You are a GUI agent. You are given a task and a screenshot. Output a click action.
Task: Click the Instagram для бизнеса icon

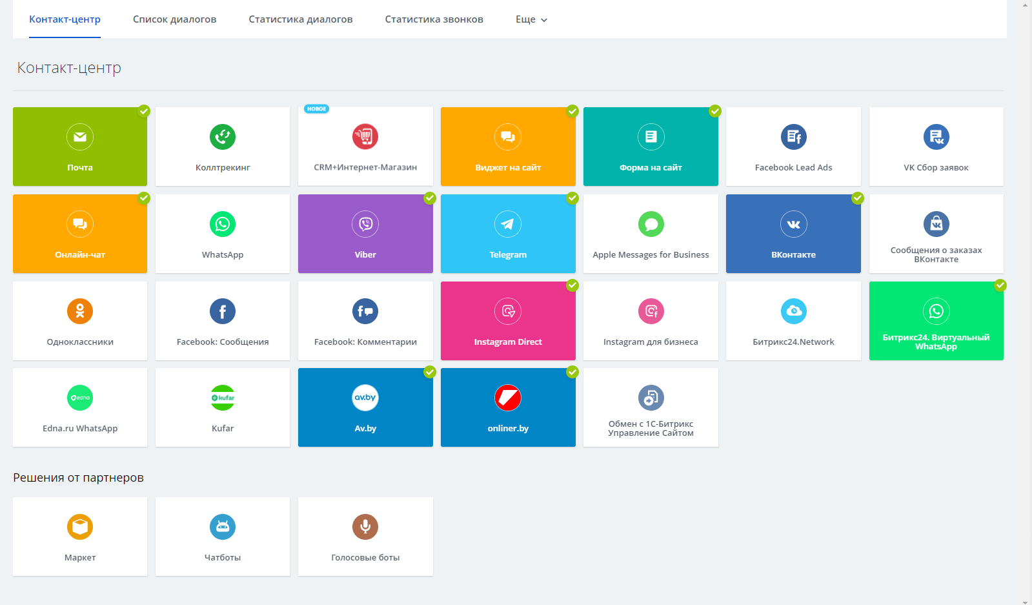point(651,311)
